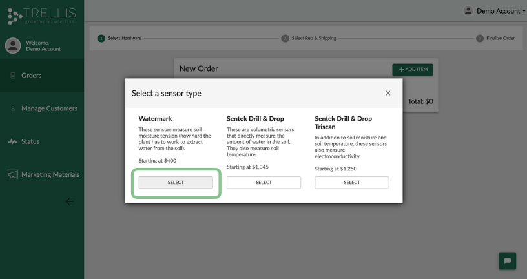Click the sidebar user avatar icon
The height and width of the screenshot is (279, 527).
coord(13,46)
